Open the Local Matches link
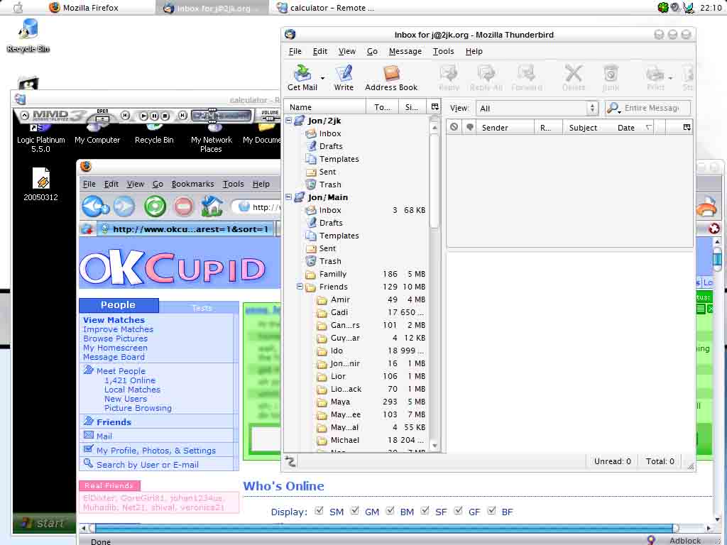This screenshot has width=727, height=545. click(132, 390)
